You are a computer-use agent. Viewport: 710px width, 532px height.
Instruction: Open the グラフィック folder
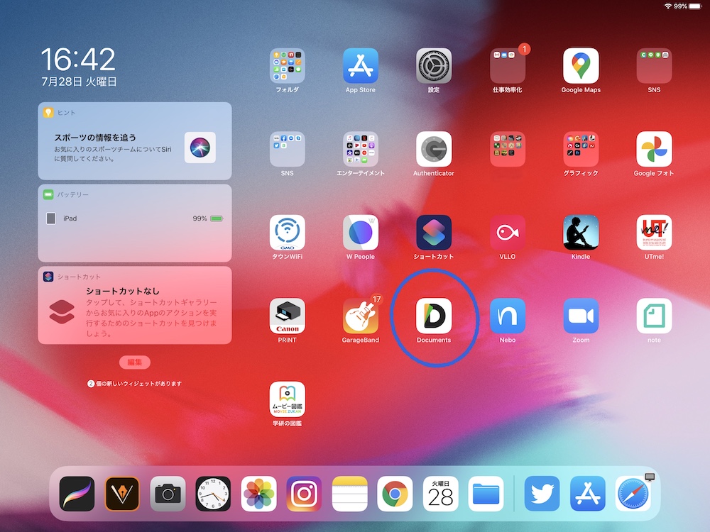pyautogui.click(x=581, y=149)
